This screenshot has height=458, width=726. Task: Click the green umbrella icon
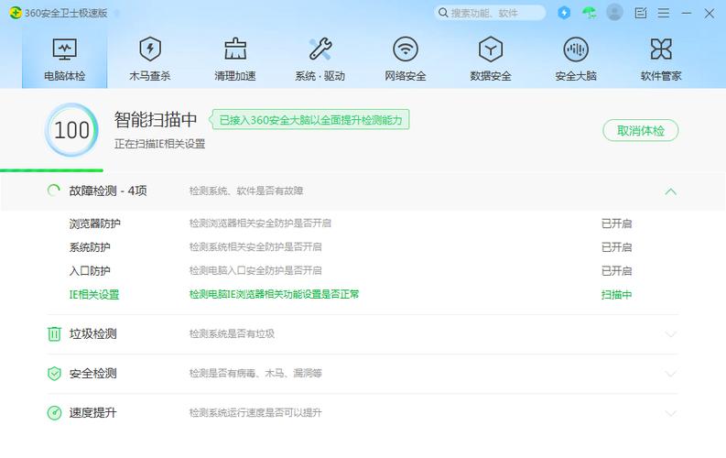coord(590,13)
